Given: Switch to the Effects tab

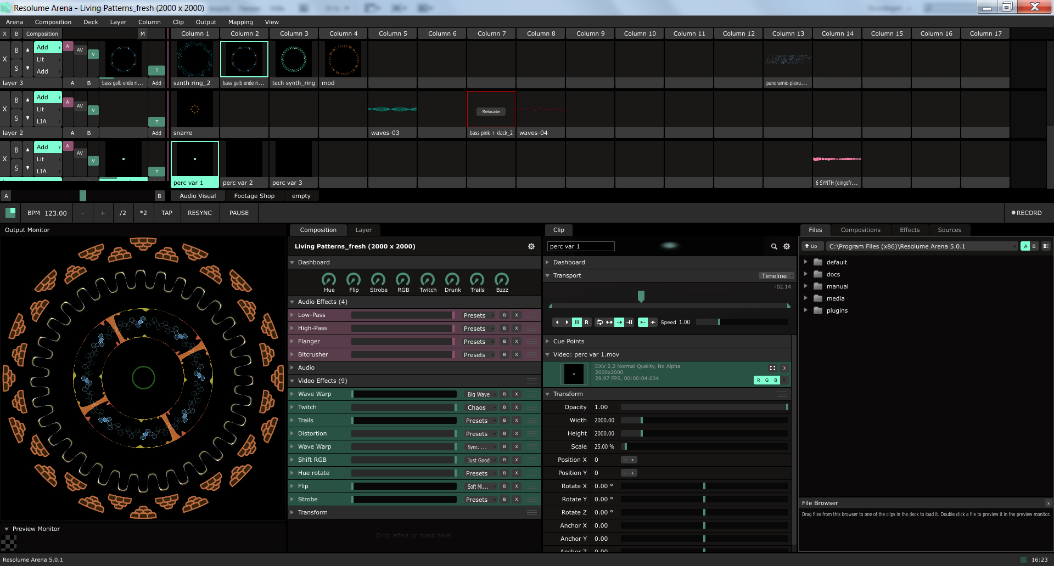Looking at the screenshot, I should coord(909,230).
